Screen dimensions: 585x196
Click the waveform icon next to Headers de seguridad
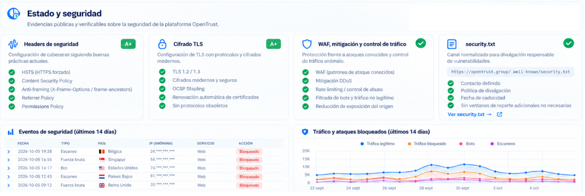pos(13,44)
